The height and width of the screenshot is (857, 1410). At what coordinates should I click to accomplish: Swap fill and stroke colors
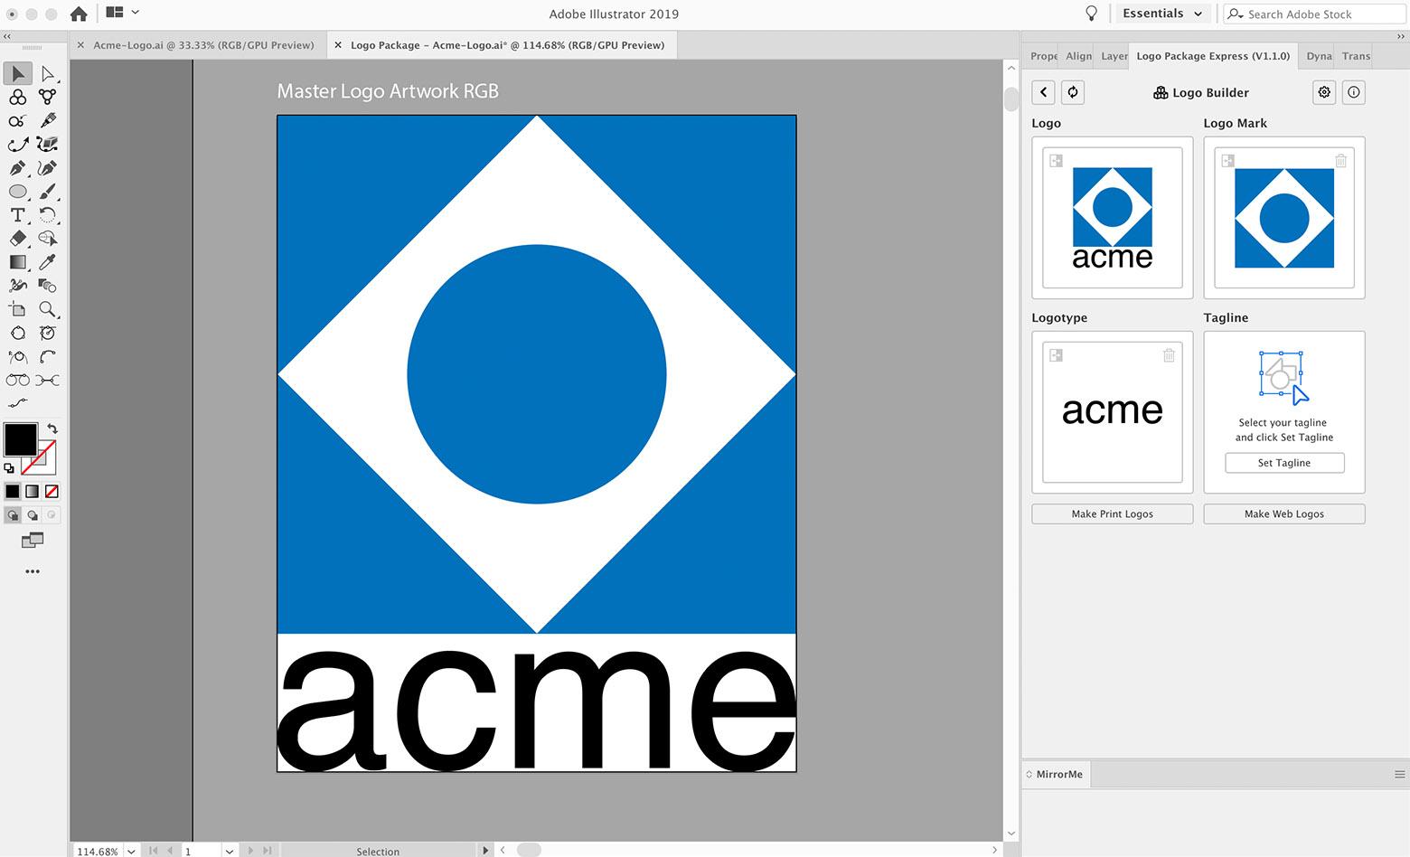(52, 428)
